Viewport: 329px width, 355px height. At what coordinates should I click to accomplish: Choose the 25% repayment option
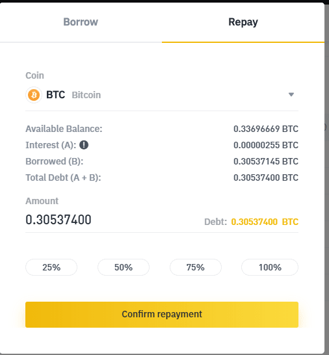pyautogui.click(x=51, y=267)
